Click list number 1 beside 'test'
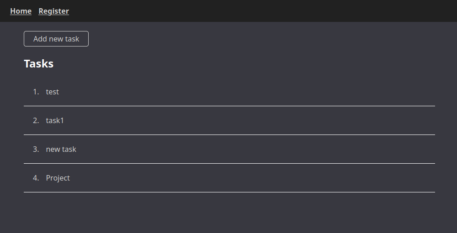457x233 pixels. click(x=36, y=92)
